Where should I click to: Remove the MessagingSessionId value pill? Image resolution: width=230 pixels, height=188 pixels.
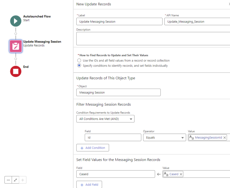coord(225,137)
